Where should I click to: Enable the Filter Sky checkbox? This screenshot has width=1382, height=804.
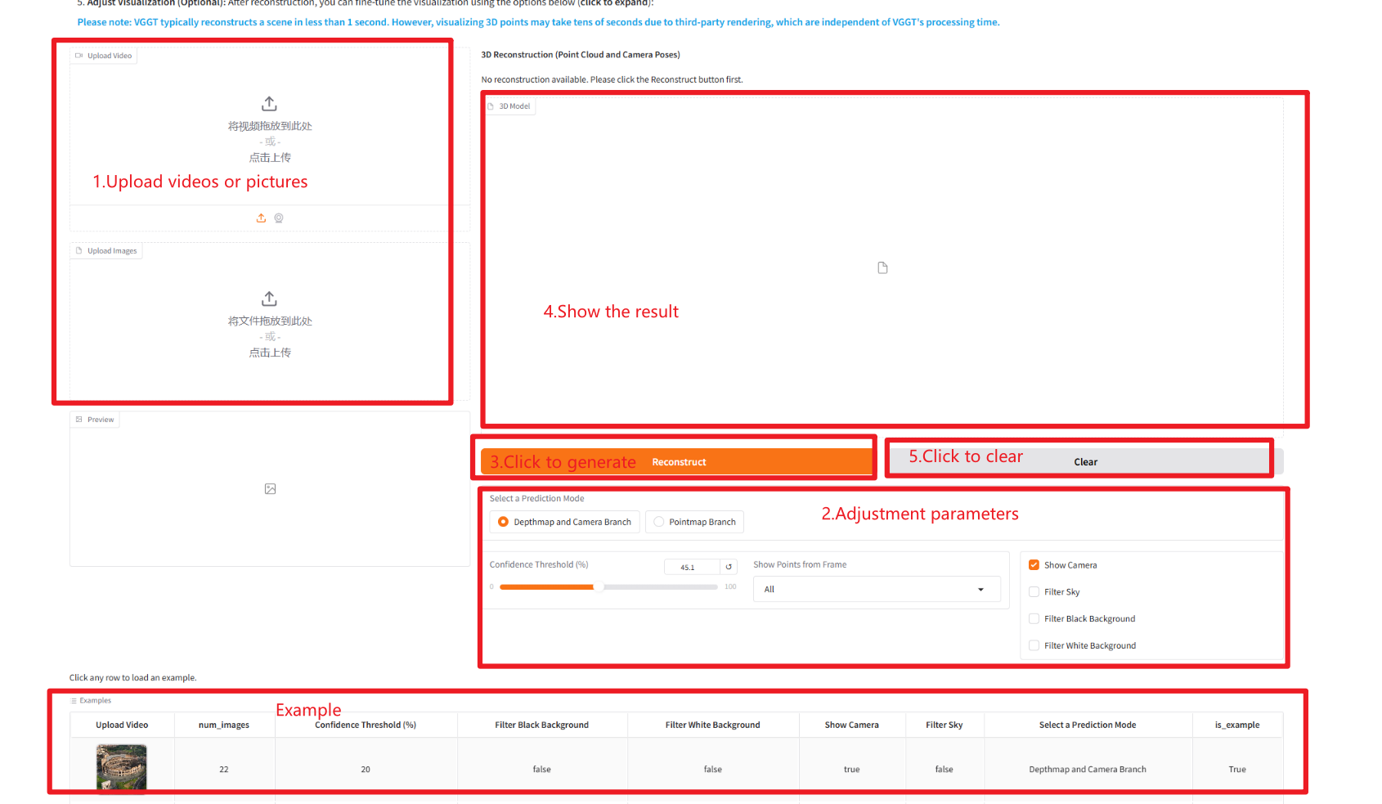(x=1034, y=592)
